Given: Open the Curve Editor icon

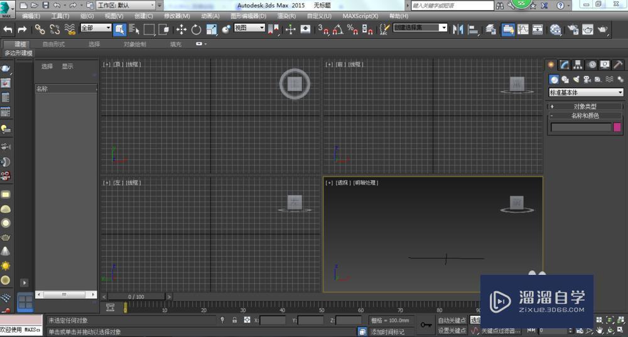Looking at the screenshot, I should 523,29.
